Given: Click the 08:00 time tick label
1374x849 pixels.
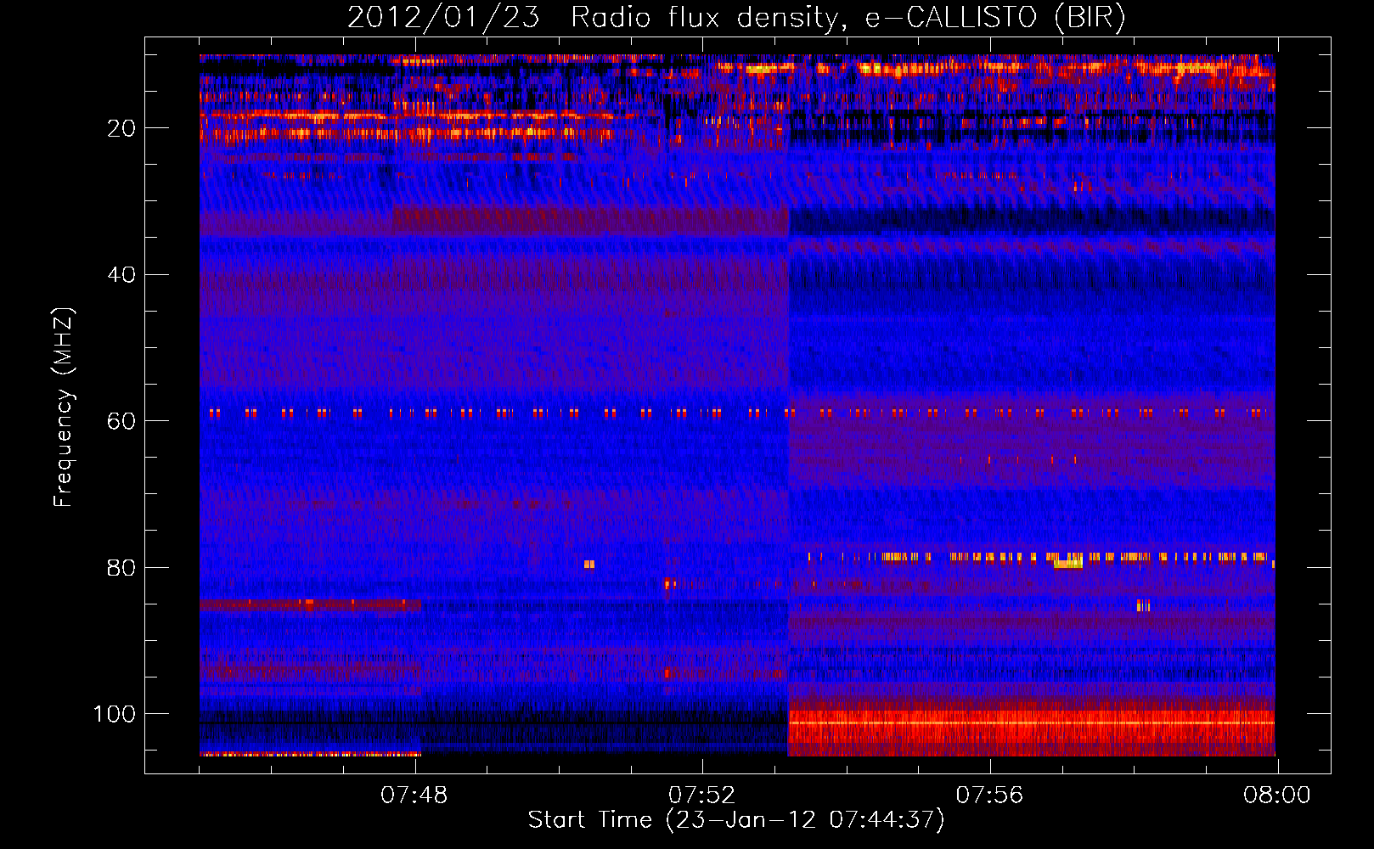Looking at the screenshot, I should (1277, 796).
